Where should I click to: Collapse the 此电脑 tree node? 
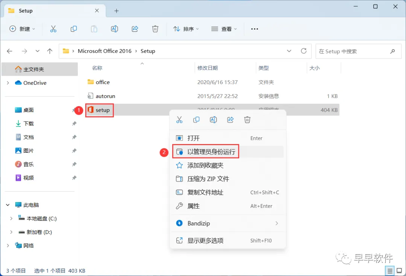pos(8,205)
